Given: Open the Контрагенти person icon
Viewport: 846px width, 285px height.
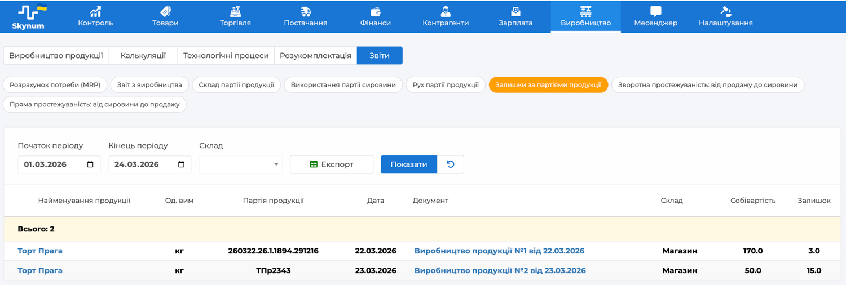Looking at the screenshot, I should click(446, 11).
